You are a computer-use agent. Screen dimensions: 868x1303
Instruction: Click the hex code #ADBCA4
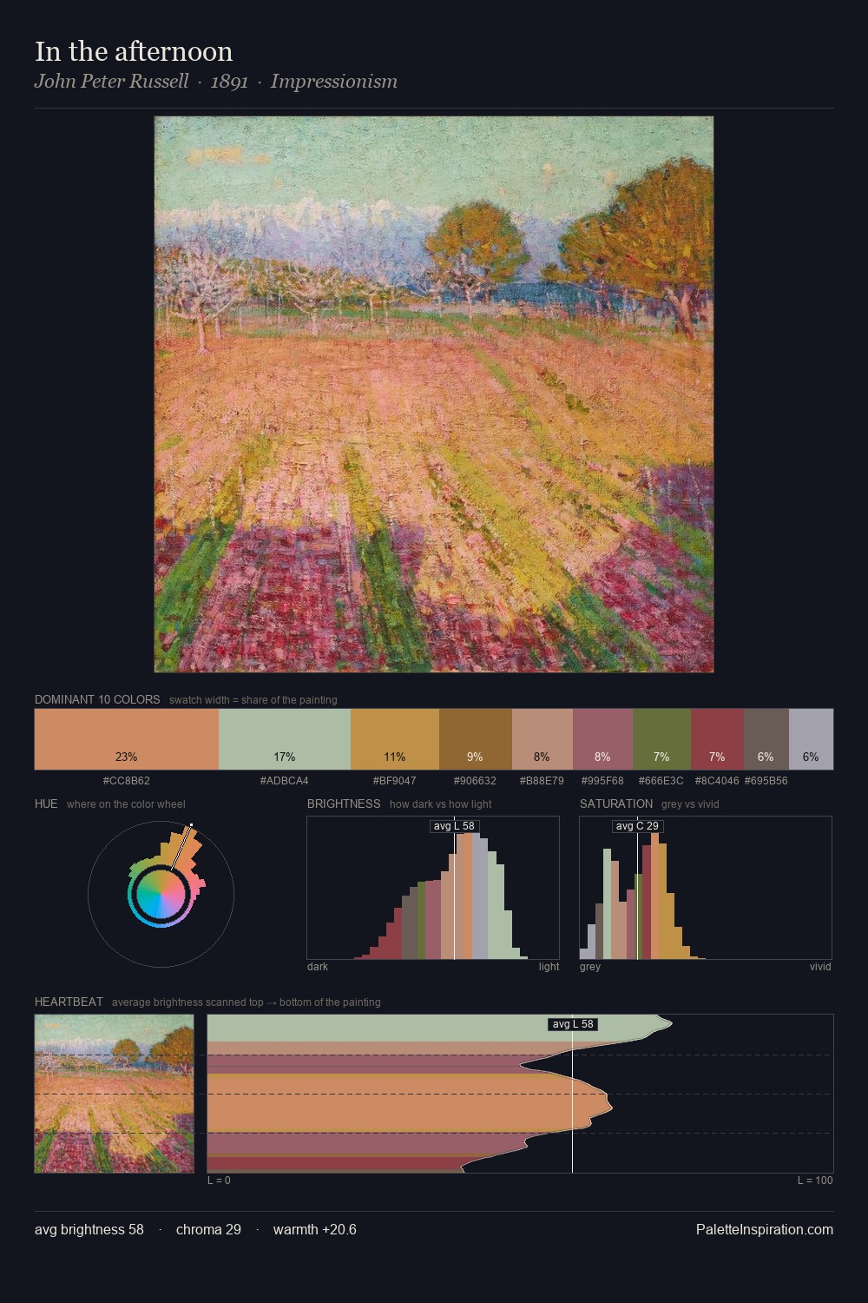[285, 781]
